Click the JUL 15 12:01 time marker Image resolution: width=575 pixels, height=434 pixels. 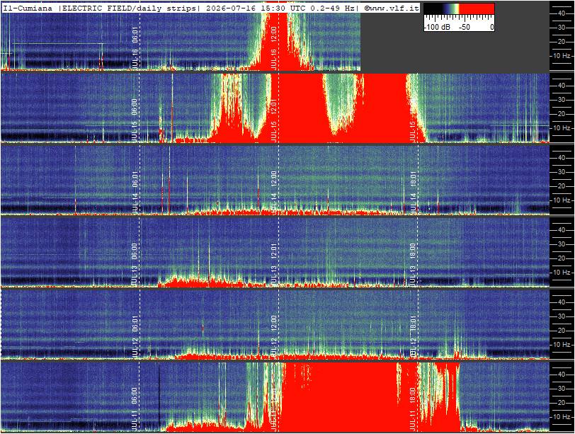[x=273, y=120]
